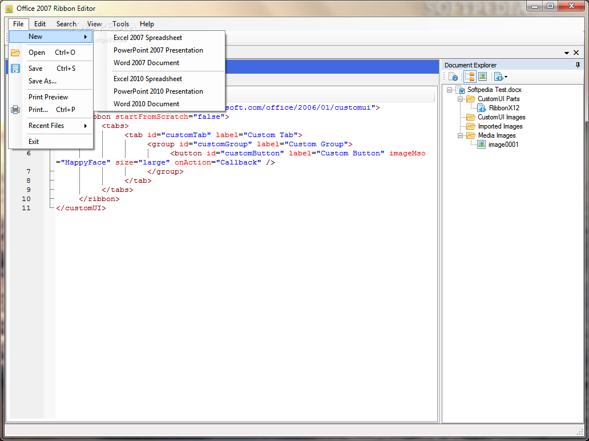This screenshot has height=441, width=589.
Task: Select the CustomUI Parts folder label
Action: point(498,99)
